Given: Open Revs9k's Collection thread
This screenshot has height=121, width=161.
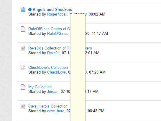Looking at the screenshot, I should pyautogui.click(x=49, y=48).
